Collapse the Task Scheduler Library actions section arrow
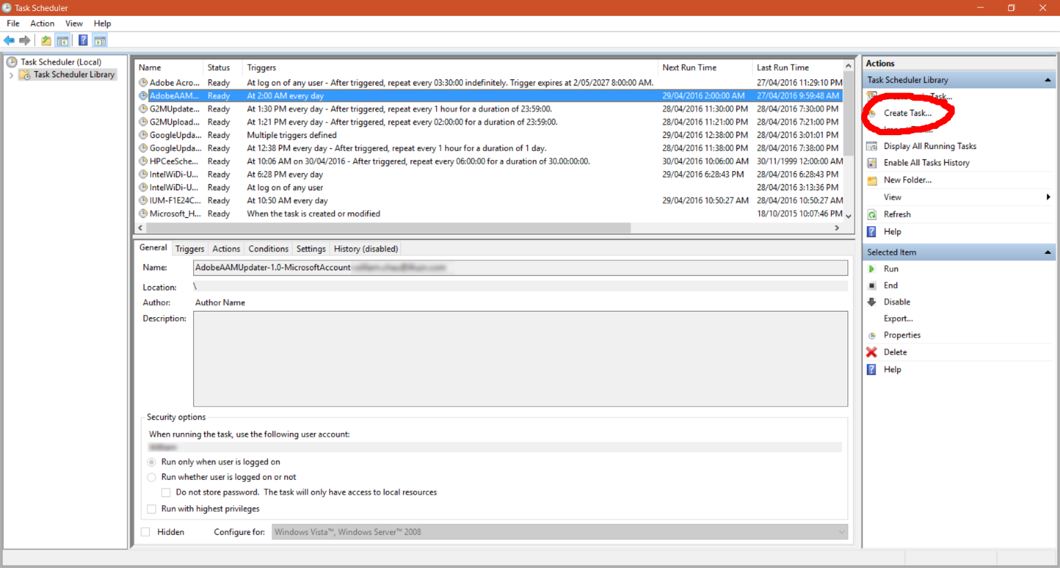Screen dimensions: 1060x568 pyautogui.click(x=1048, y=80)
